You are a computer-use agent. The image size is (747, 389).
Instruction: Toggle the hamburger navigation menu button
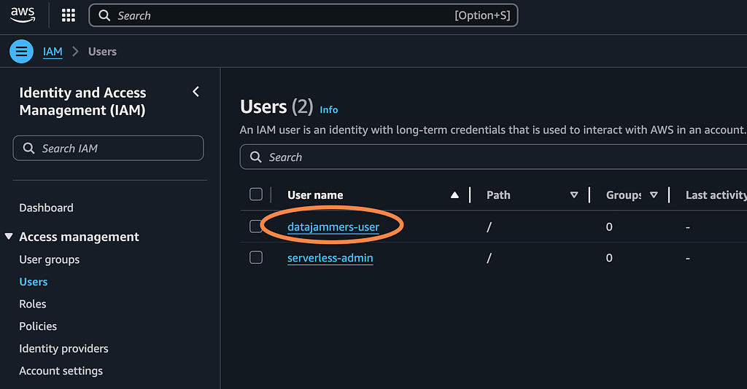click(21, 52)
